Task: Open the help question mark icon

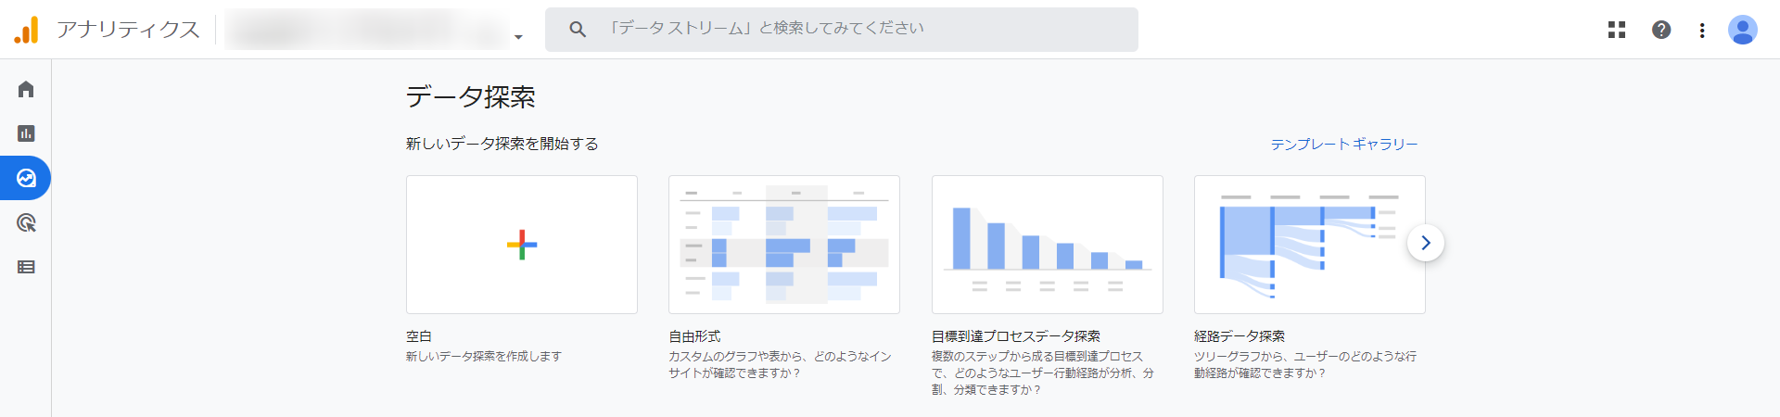Action: tap(1661, 30)
